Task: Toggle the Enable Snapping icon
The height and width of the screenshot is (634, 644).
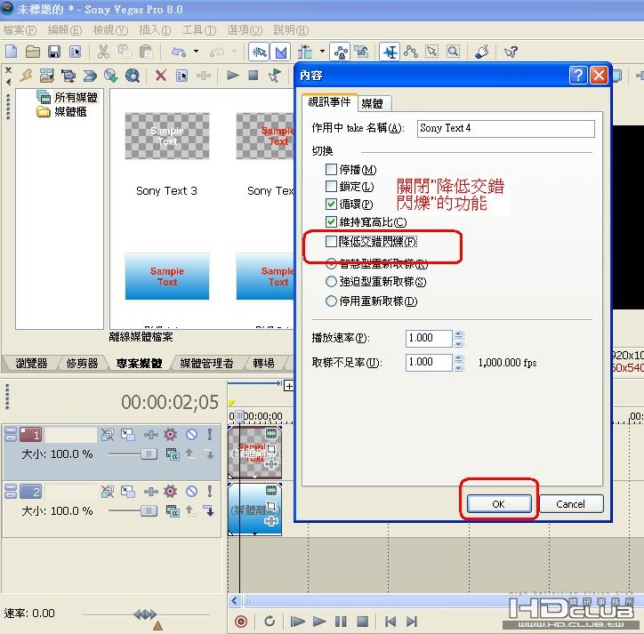Action: coord(259,52)
